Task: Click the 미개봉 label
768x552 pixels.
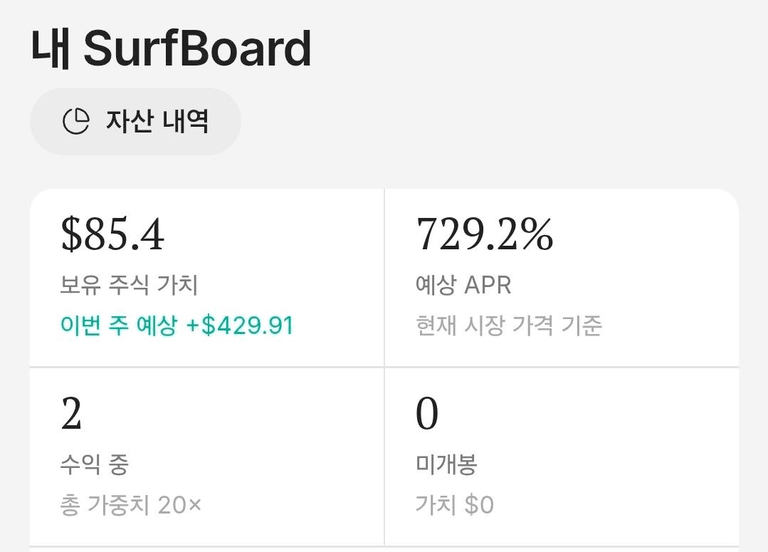Action: click(x=446, y=464)
